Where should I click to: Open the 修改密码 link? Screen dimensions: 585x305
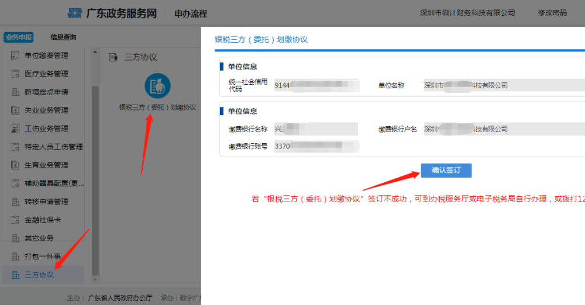(552, 13)
